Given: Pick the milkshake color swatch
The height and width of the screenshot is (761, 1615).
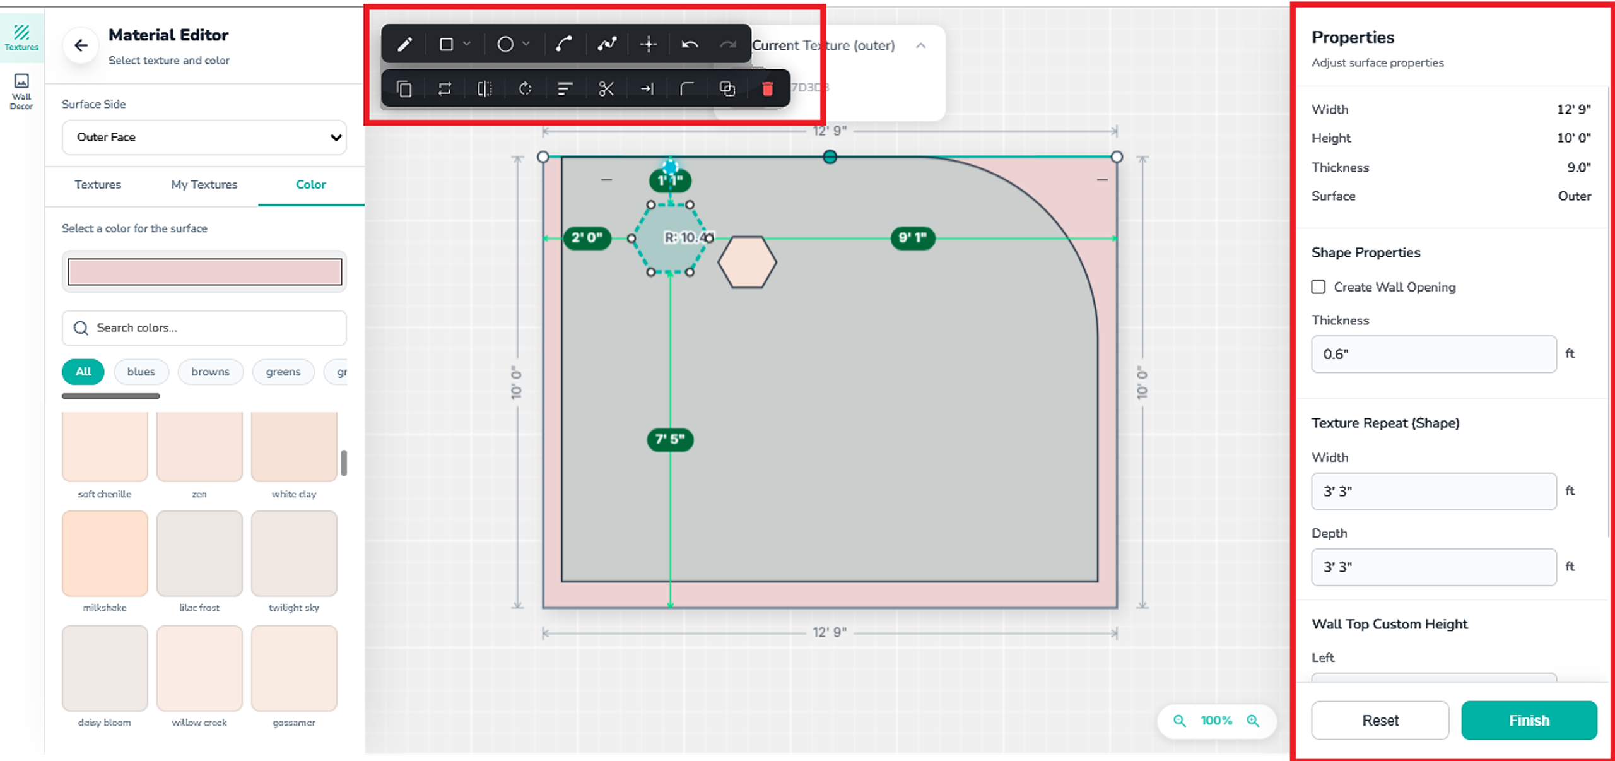Looking at the screenshot, I should click(x=105, y=553).
